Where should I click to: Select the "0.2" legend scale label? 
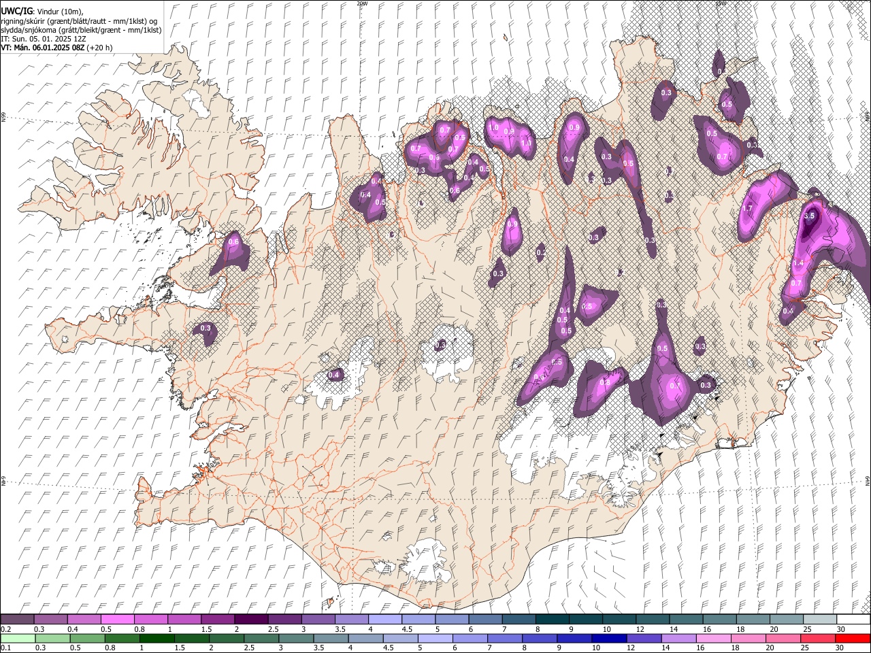pyautogui.click(x=6, y=629)
